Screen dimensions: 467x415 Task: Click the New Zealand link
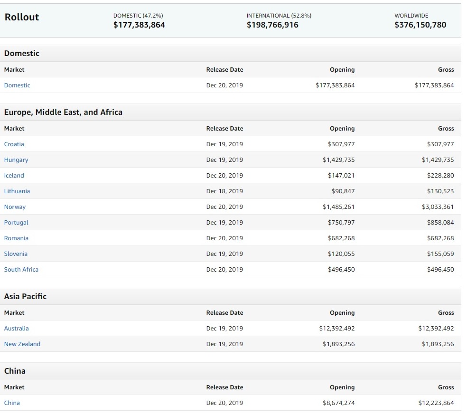22,344
